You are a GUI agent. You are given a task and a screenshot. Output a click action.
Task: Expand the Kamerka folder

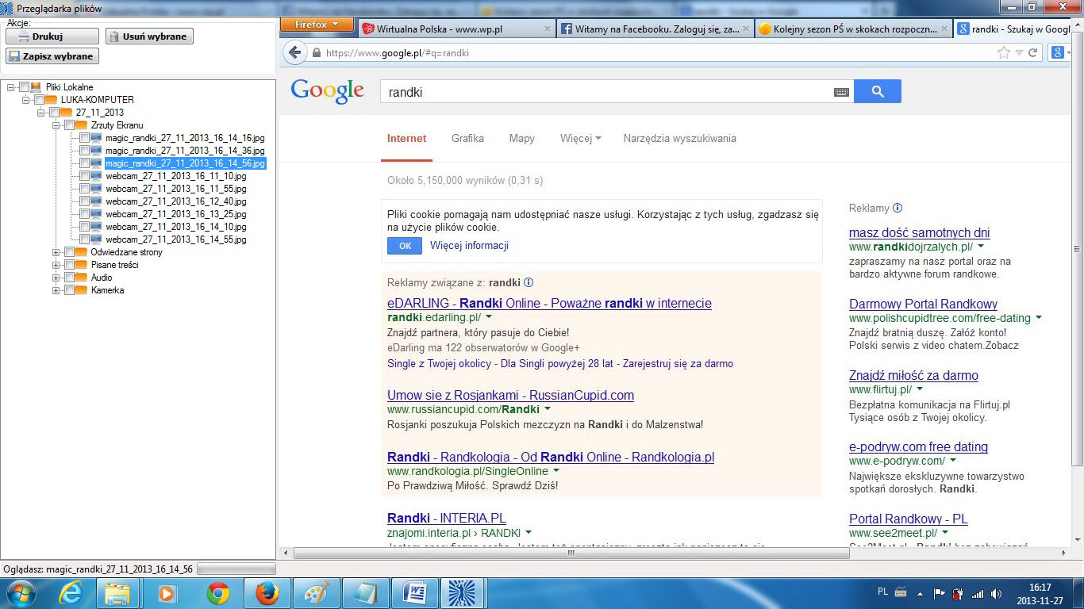[56, 290]
